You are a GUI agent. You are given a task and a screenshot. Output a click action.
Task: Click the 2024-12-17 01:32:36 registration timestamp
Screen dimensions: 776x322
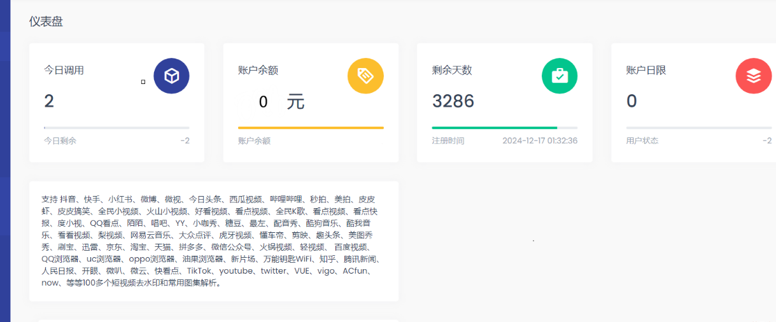pyautogui.click(x=540, y=141)
